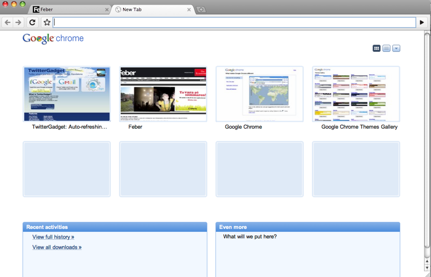Switch to grid view of most visited sites
Image resolution: width=431 pixels, height=277 pixels.
click(376, 48)
